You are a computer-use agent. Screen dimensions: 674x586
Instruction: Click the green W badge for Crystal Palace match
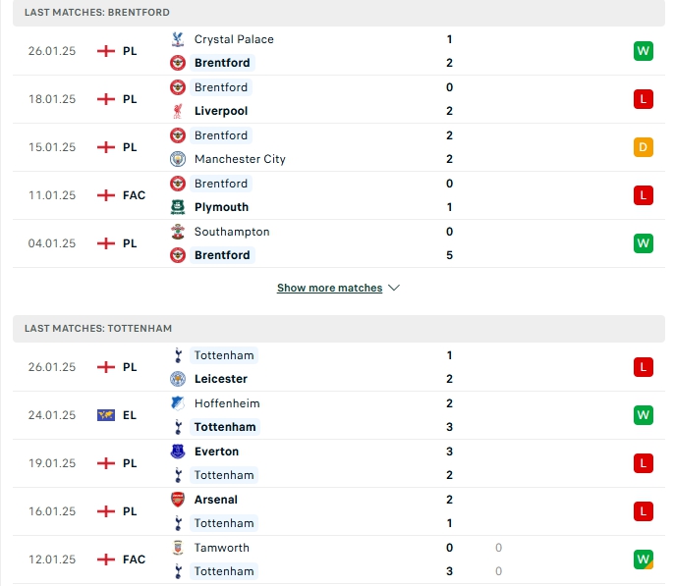pyautogui.click(x=643, y=51)
